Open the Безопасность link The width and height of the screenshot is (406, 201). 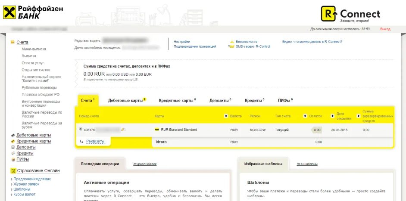pos(246,41)
